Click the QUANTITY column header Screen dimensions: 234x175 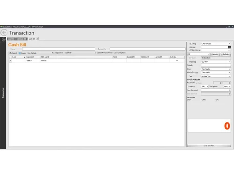click(133, 57)
